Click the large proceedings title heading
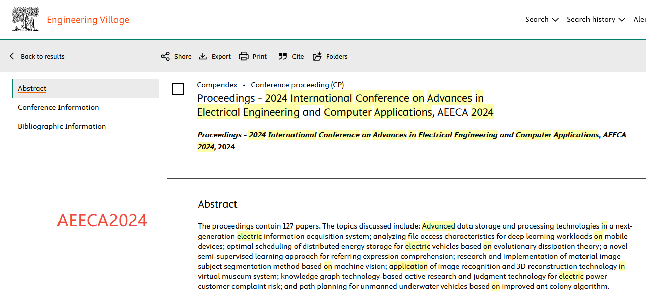Viewport: 646px width, 304px height. pyautogui.click(x=345, y=105)
